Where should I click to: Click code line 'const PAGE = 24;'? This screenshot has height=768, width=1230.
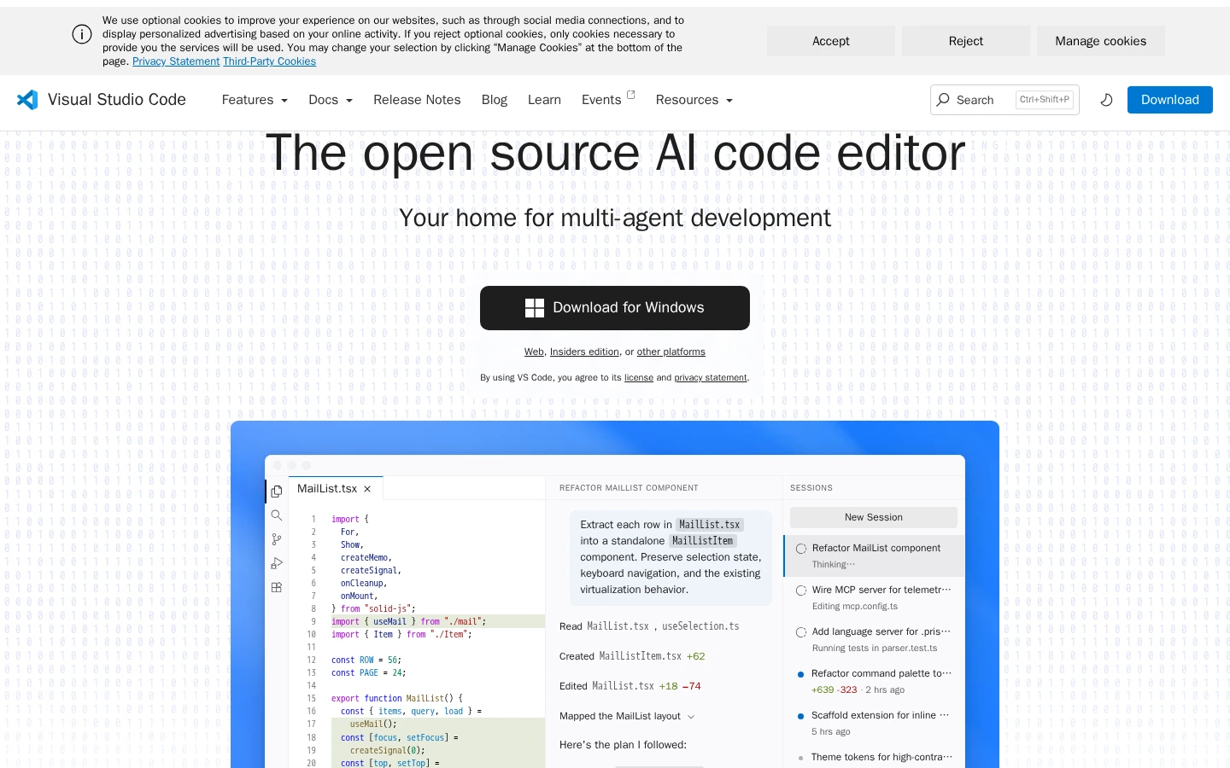[x=369, y=673]
